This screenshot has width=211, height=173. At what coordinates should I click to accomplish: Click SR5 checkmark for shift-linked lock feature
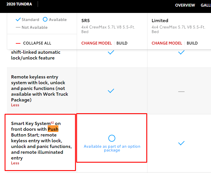point(111,52)
